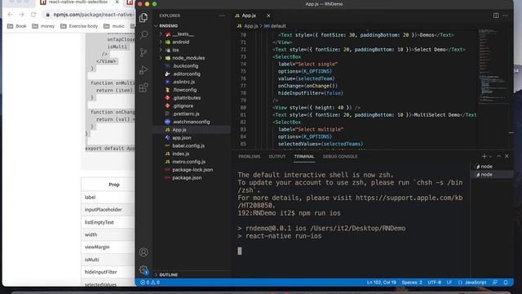Screen dimensions: 522x294
Task: Open editor more actions ellipsis
Action: (506, 16)
